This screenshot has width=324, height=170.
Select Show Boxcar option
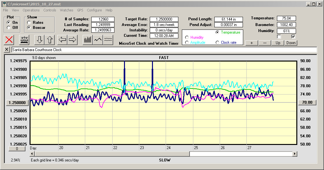click(29, 27)
